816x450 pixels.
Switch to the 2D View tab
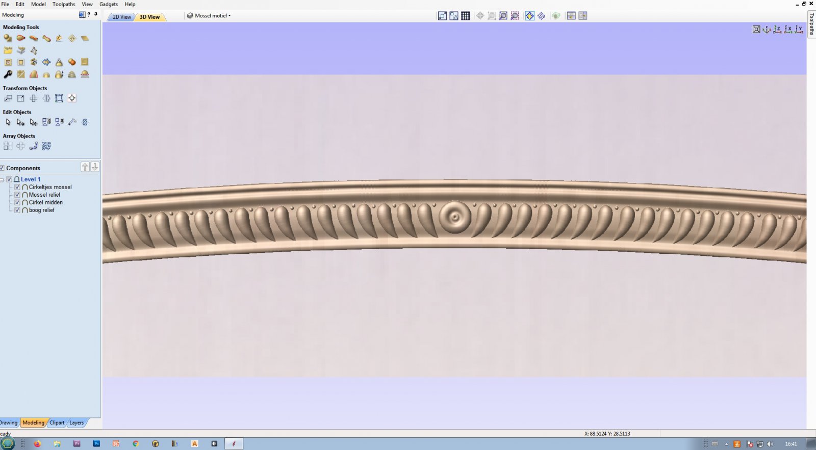(x=121, y=17)
